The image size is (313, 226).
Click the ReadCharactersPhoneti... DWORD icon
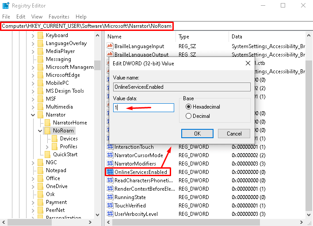pos(110,180)
